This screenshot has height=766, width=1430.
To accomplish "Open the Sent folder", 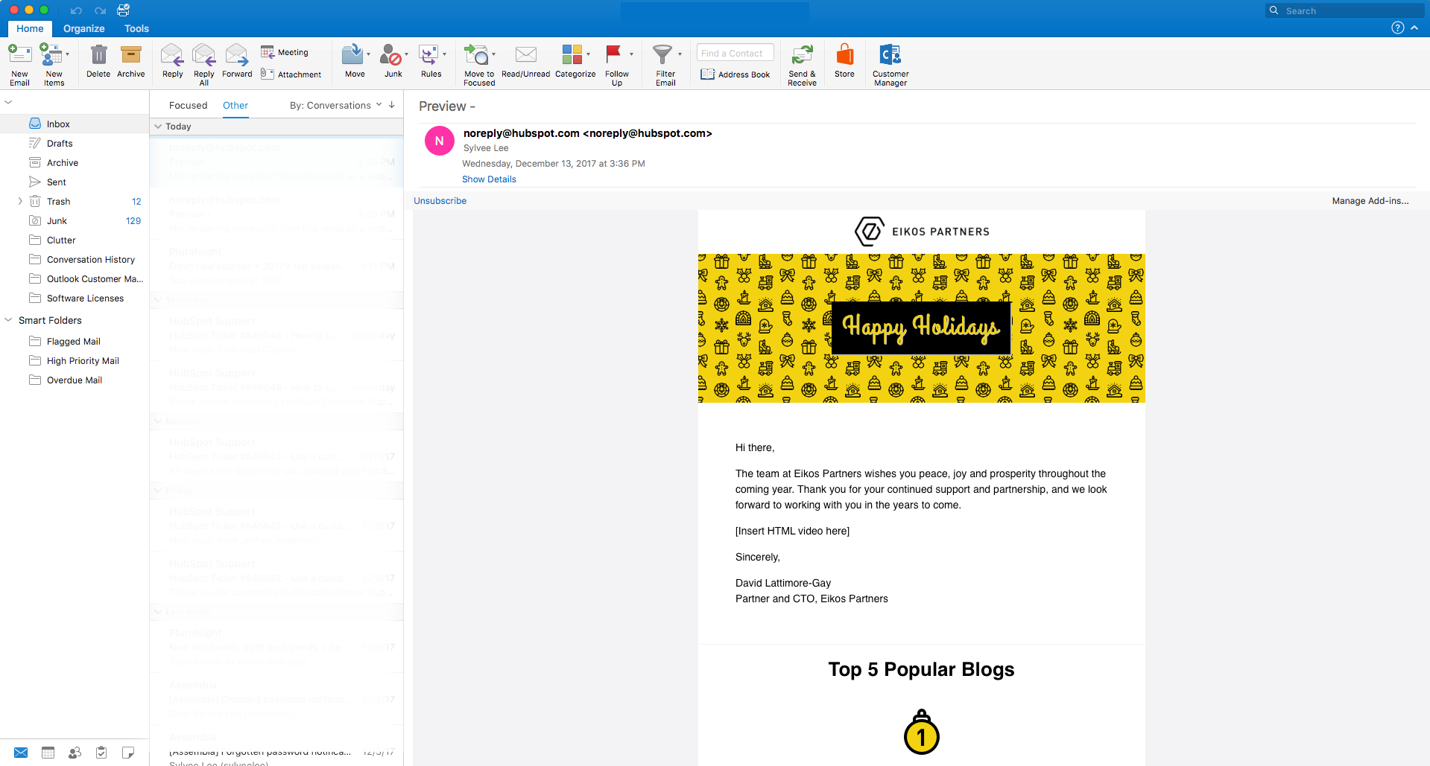I will (x=75, y=182).
